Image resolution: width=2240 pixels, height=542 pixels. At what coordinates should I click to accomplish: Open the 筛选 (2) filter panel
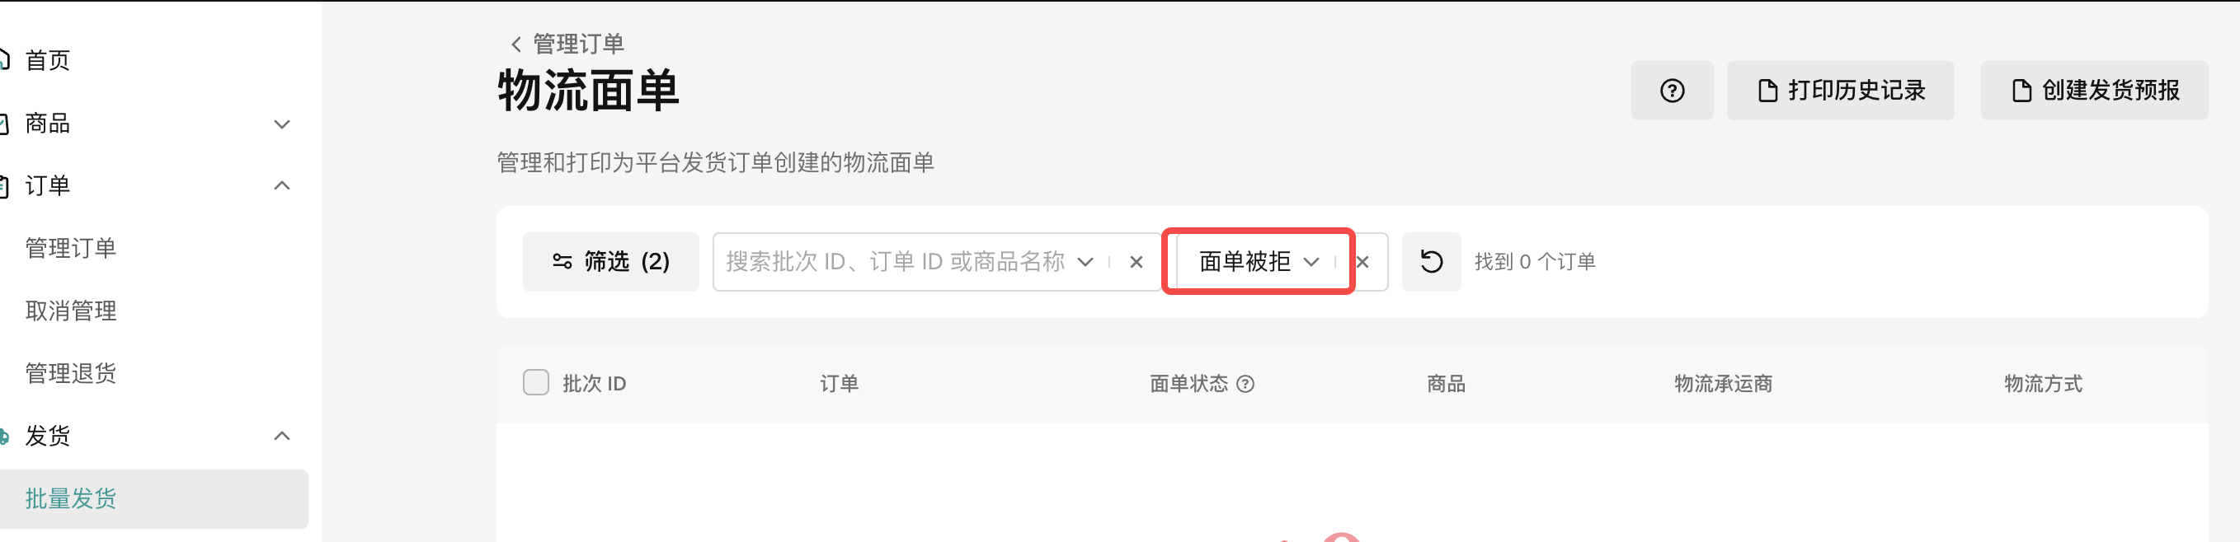[610, 261]
